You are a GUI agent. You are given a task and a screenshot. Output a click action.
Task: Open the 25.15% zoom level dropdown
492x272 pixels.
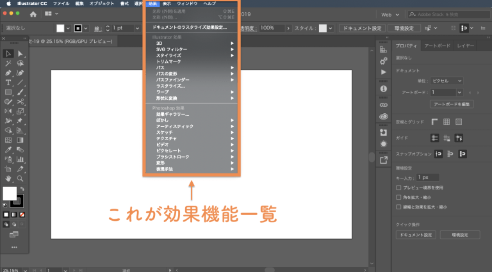(x=25, y=270)
